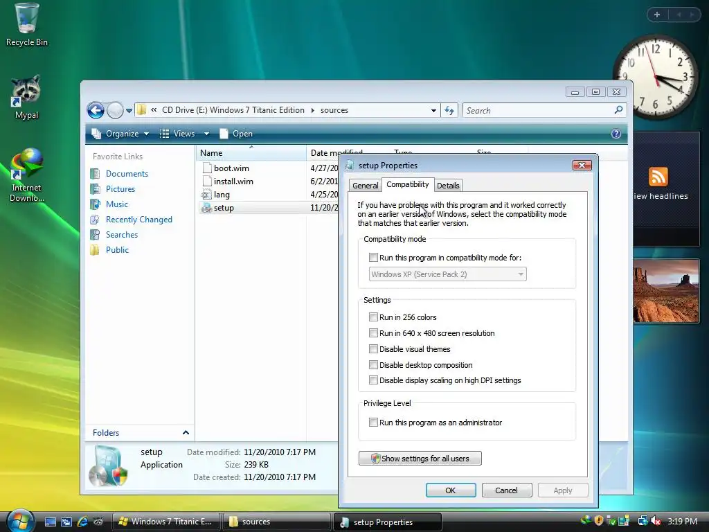This screenshot has width=709, height=532.
Task: Click Open in the Explorer toolbar
Action: 237,134
